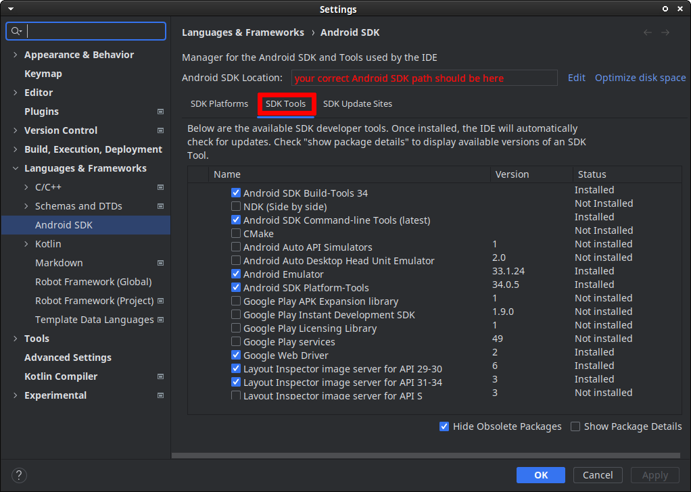
Task: Click Optimize disk space link
Action: tap(640, 78)
